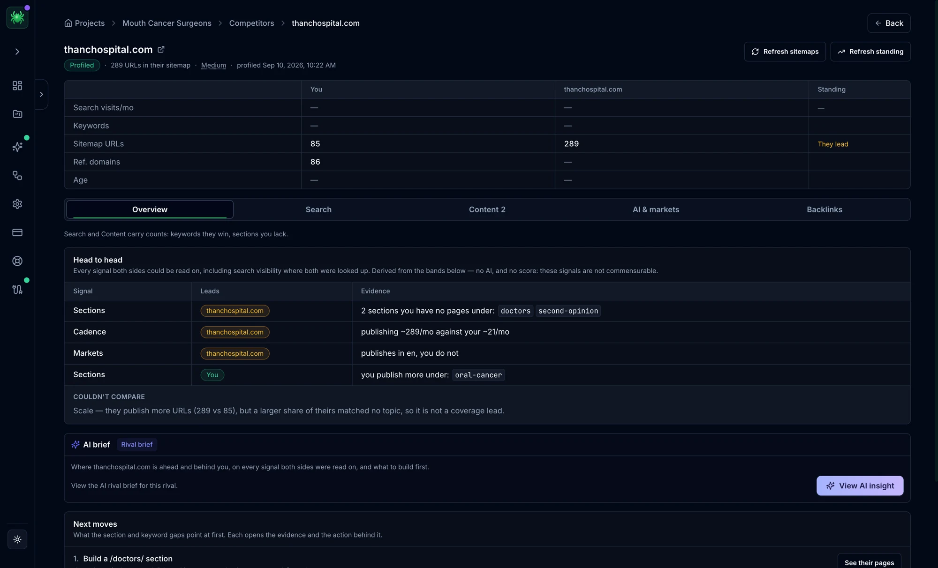Click thanchospital.com badge in Markets row
The image size is (938, 568).
coord(235,353)
